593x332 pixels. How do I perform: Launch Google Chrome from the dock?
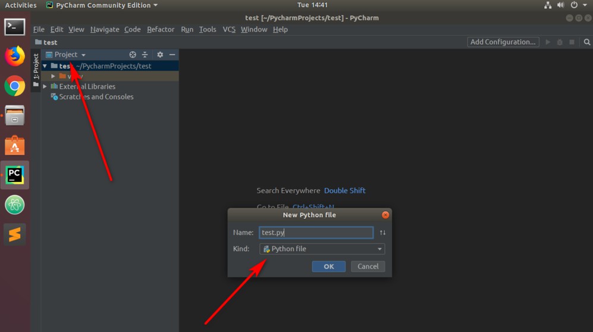click(x=14, y=86)
